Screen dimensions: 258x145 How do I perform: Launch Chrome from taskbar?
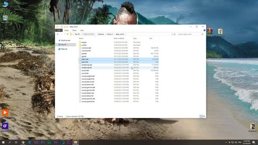click(x=23, y=142)
